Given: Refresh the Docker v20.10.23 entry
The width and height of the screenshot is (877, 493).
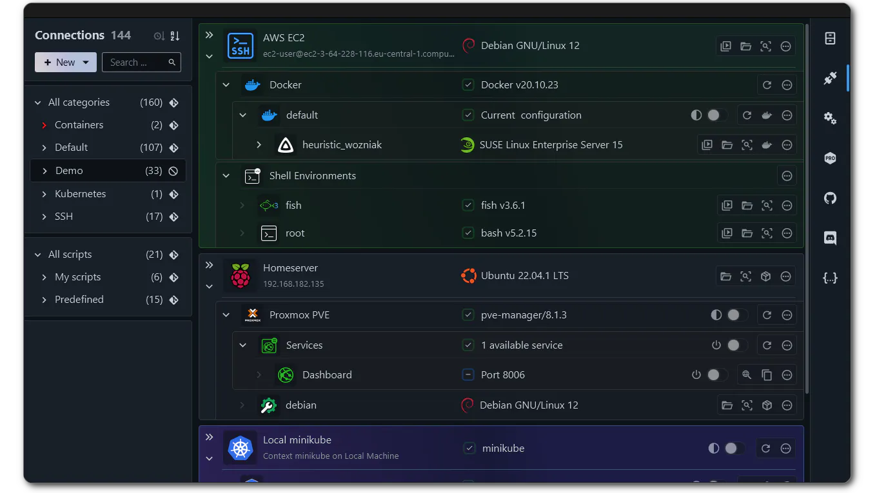Looking at the screenshot, I should click(x=767, y=85).
